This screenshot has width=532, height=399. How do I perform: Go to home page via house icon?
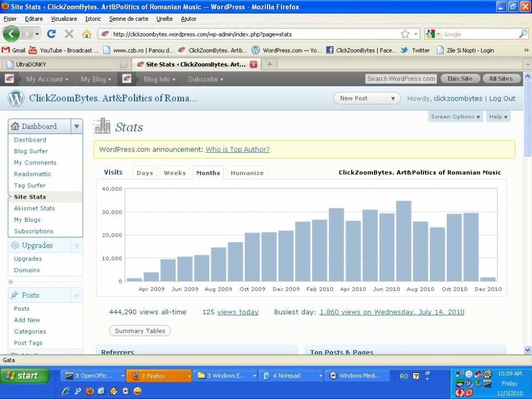[x=87, y=34]
